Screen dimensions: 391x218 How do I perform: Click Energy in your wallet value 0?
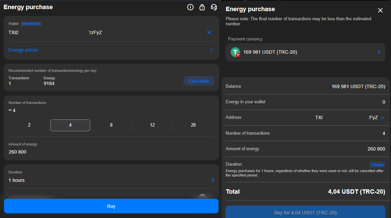point(384,102)
